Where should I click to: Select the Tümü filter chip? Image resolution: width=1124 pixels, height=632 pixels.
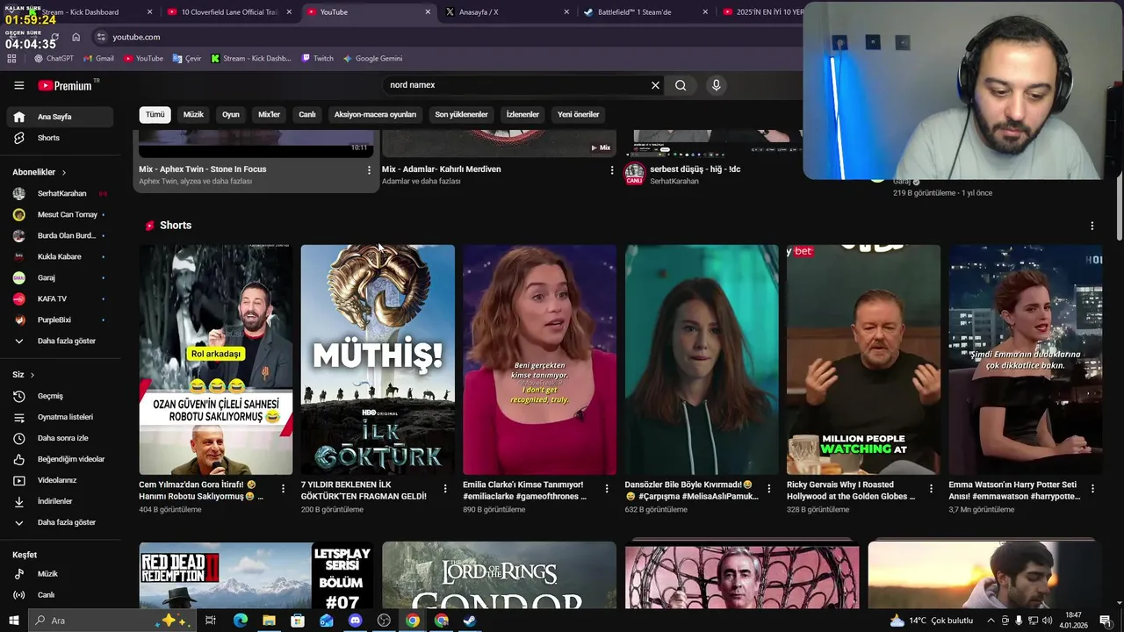tap(155, 114)
